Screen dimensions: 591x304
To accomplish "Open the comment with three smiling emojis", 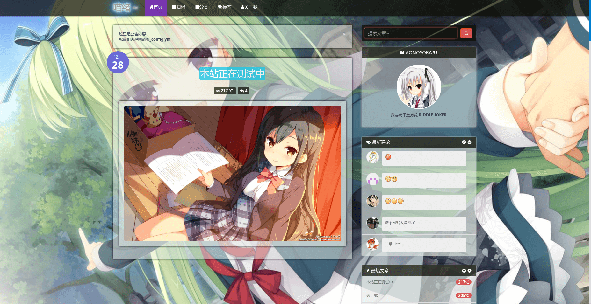I will click(424, 202).
